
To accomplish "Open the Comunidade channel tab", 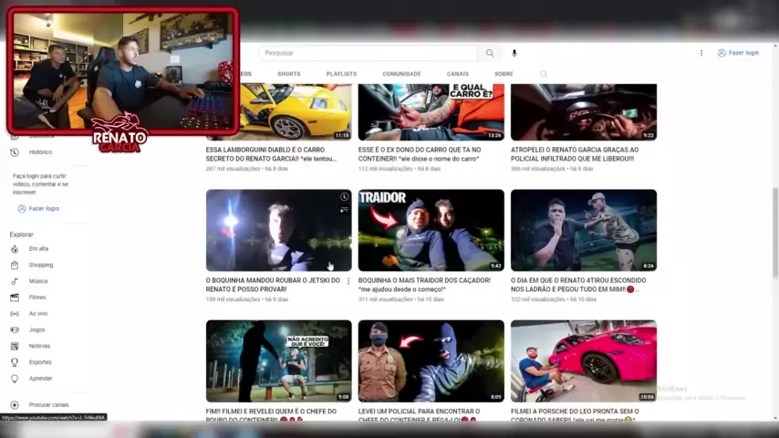I will point(401,74).
